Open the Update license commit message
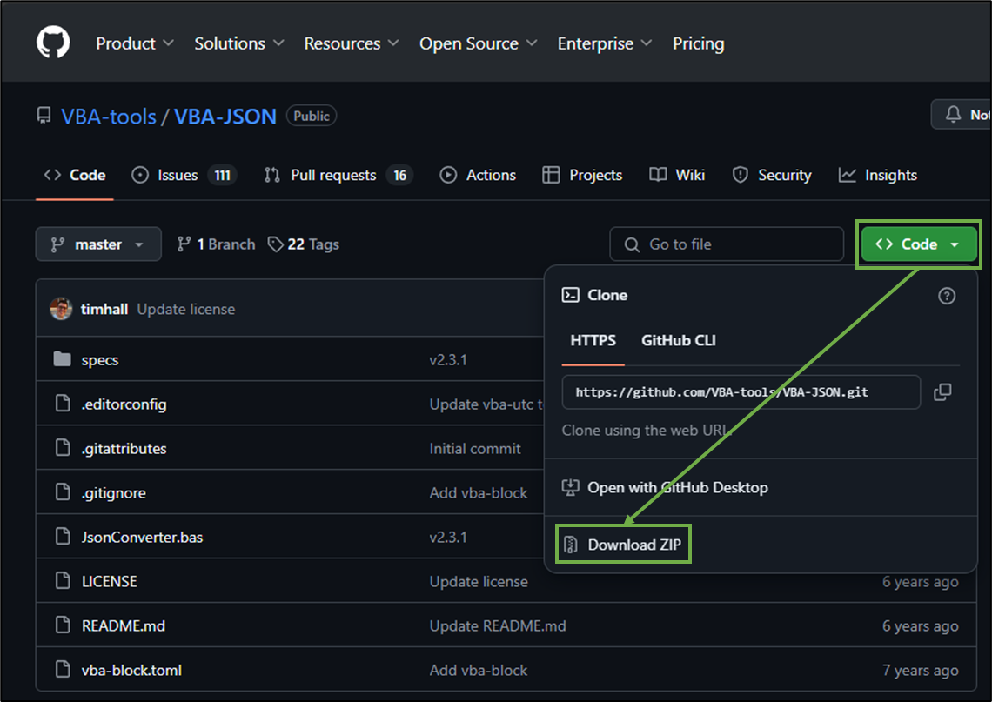This screenshot has height=702, width=992. (186, 310)
